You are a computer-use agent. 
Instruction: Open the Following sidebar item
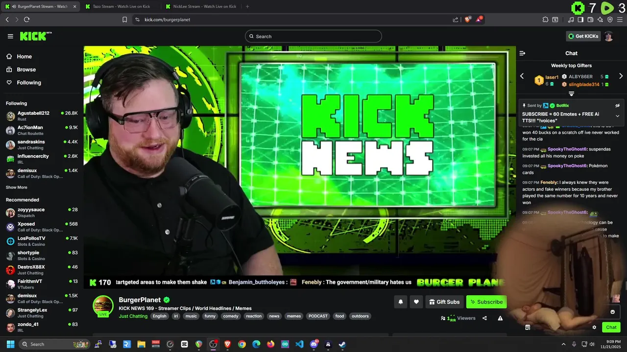[x=29, y=83]
